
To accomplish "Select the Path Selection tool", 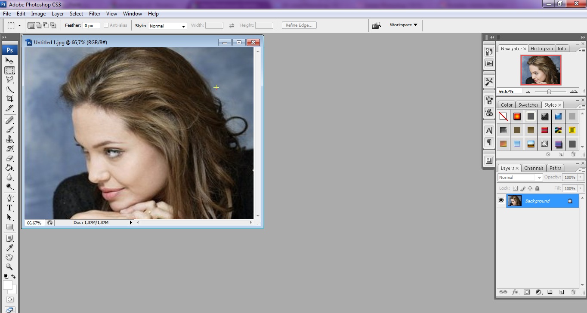I will tap(9, 217).
